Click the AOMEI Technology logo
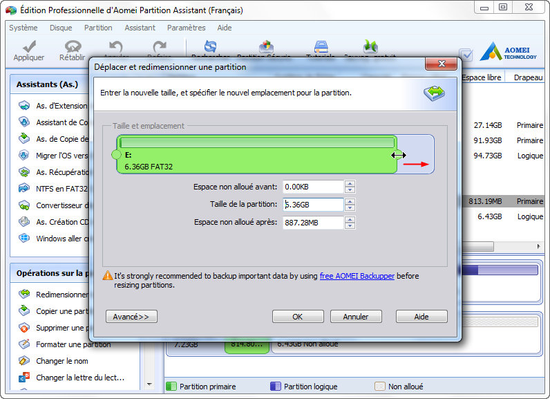550x399 pixels. [508, 52]
